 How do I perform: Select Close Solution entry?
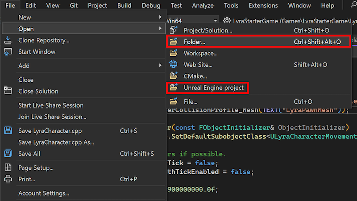click(83, 91)
